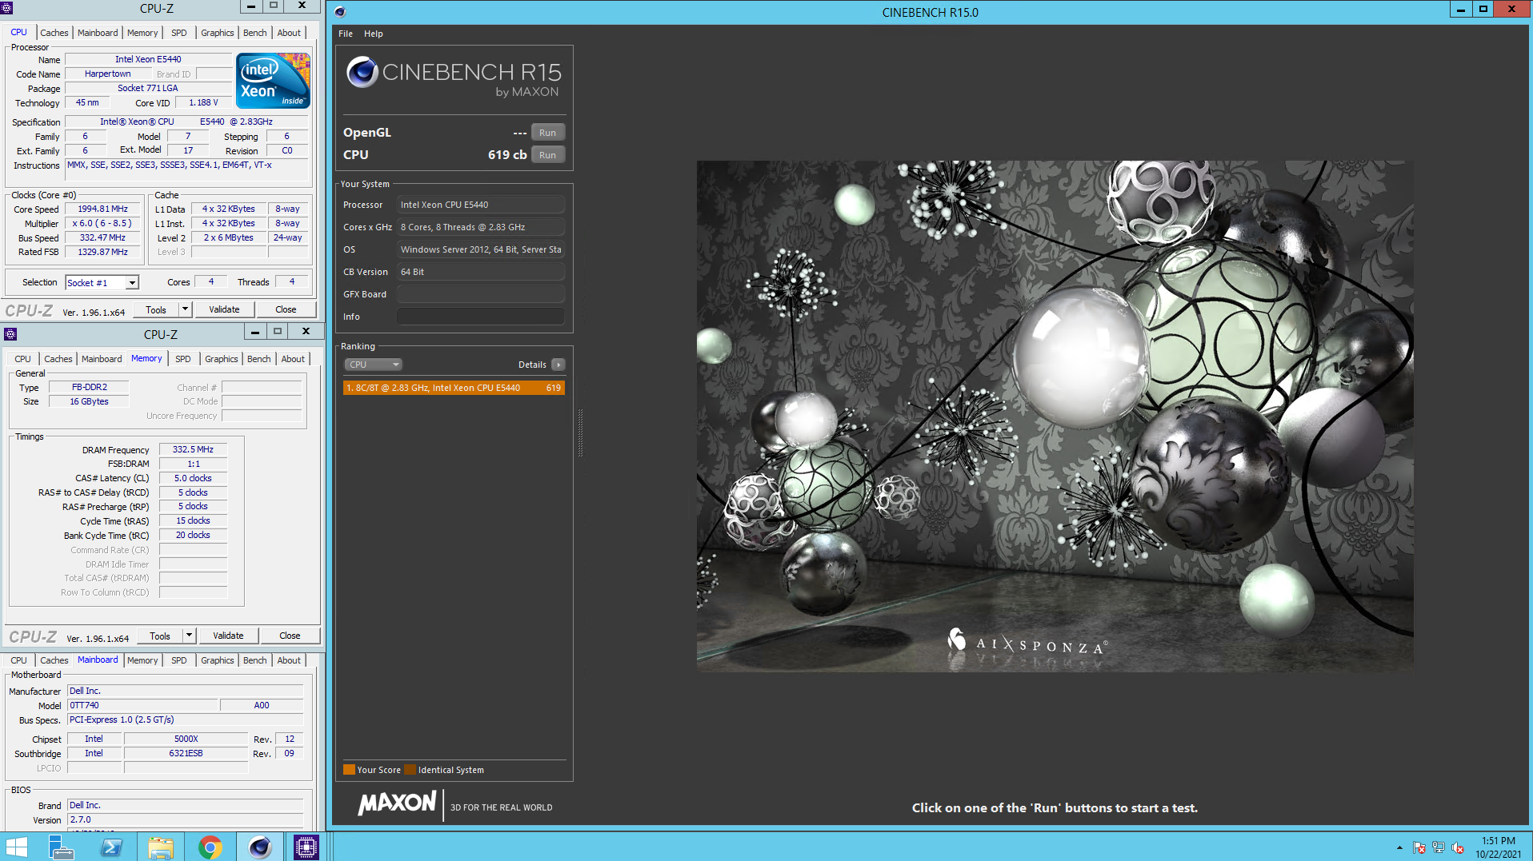Click the Identical System brown legend swatch
Image resolution: width=1533 pixels, height=861 pixels.
tap(410, 770)
